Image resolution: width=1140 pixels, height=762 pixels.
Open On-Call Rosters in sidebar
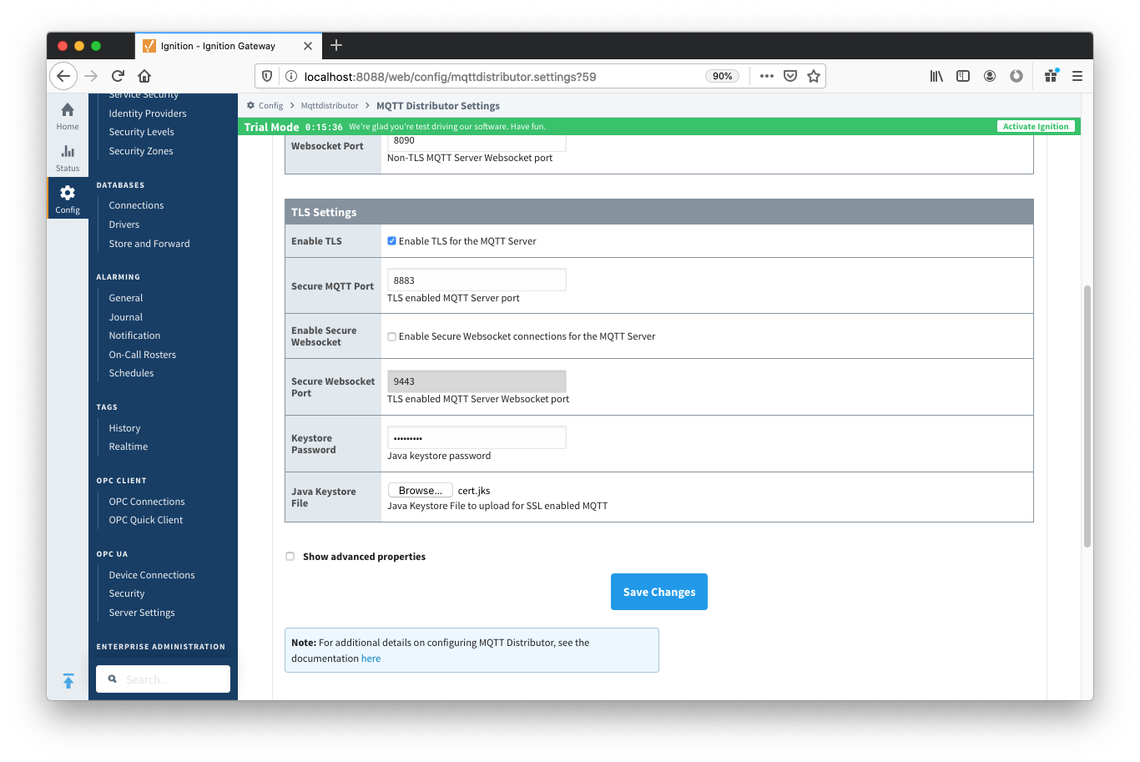pyautogui.click(x=143, y=355)
